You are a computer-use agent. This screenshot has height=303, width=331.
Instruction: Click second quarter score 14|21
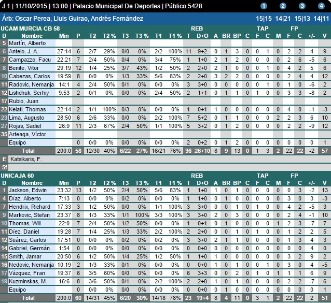pos(283,18)
